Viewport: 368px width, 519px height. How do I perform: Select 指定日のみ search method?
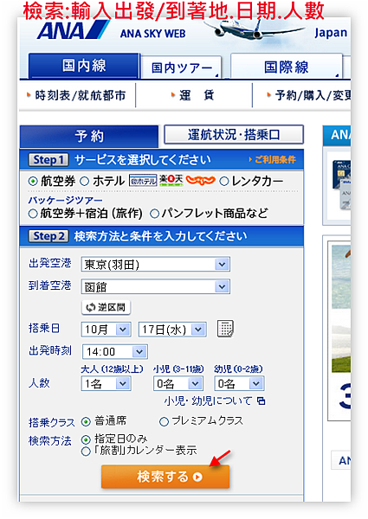click(86, 439)
